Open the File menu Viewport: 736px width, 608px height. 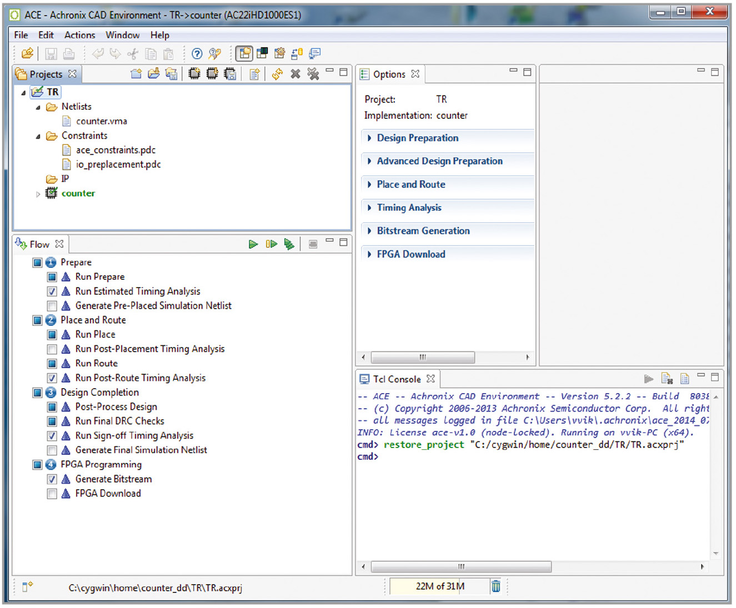pos(21,35)
